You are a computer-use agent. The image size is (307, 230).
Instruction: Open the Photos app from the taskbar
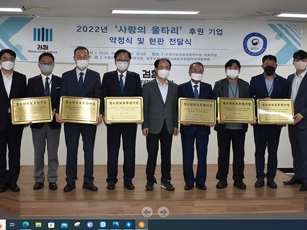(x=116, y=225)
